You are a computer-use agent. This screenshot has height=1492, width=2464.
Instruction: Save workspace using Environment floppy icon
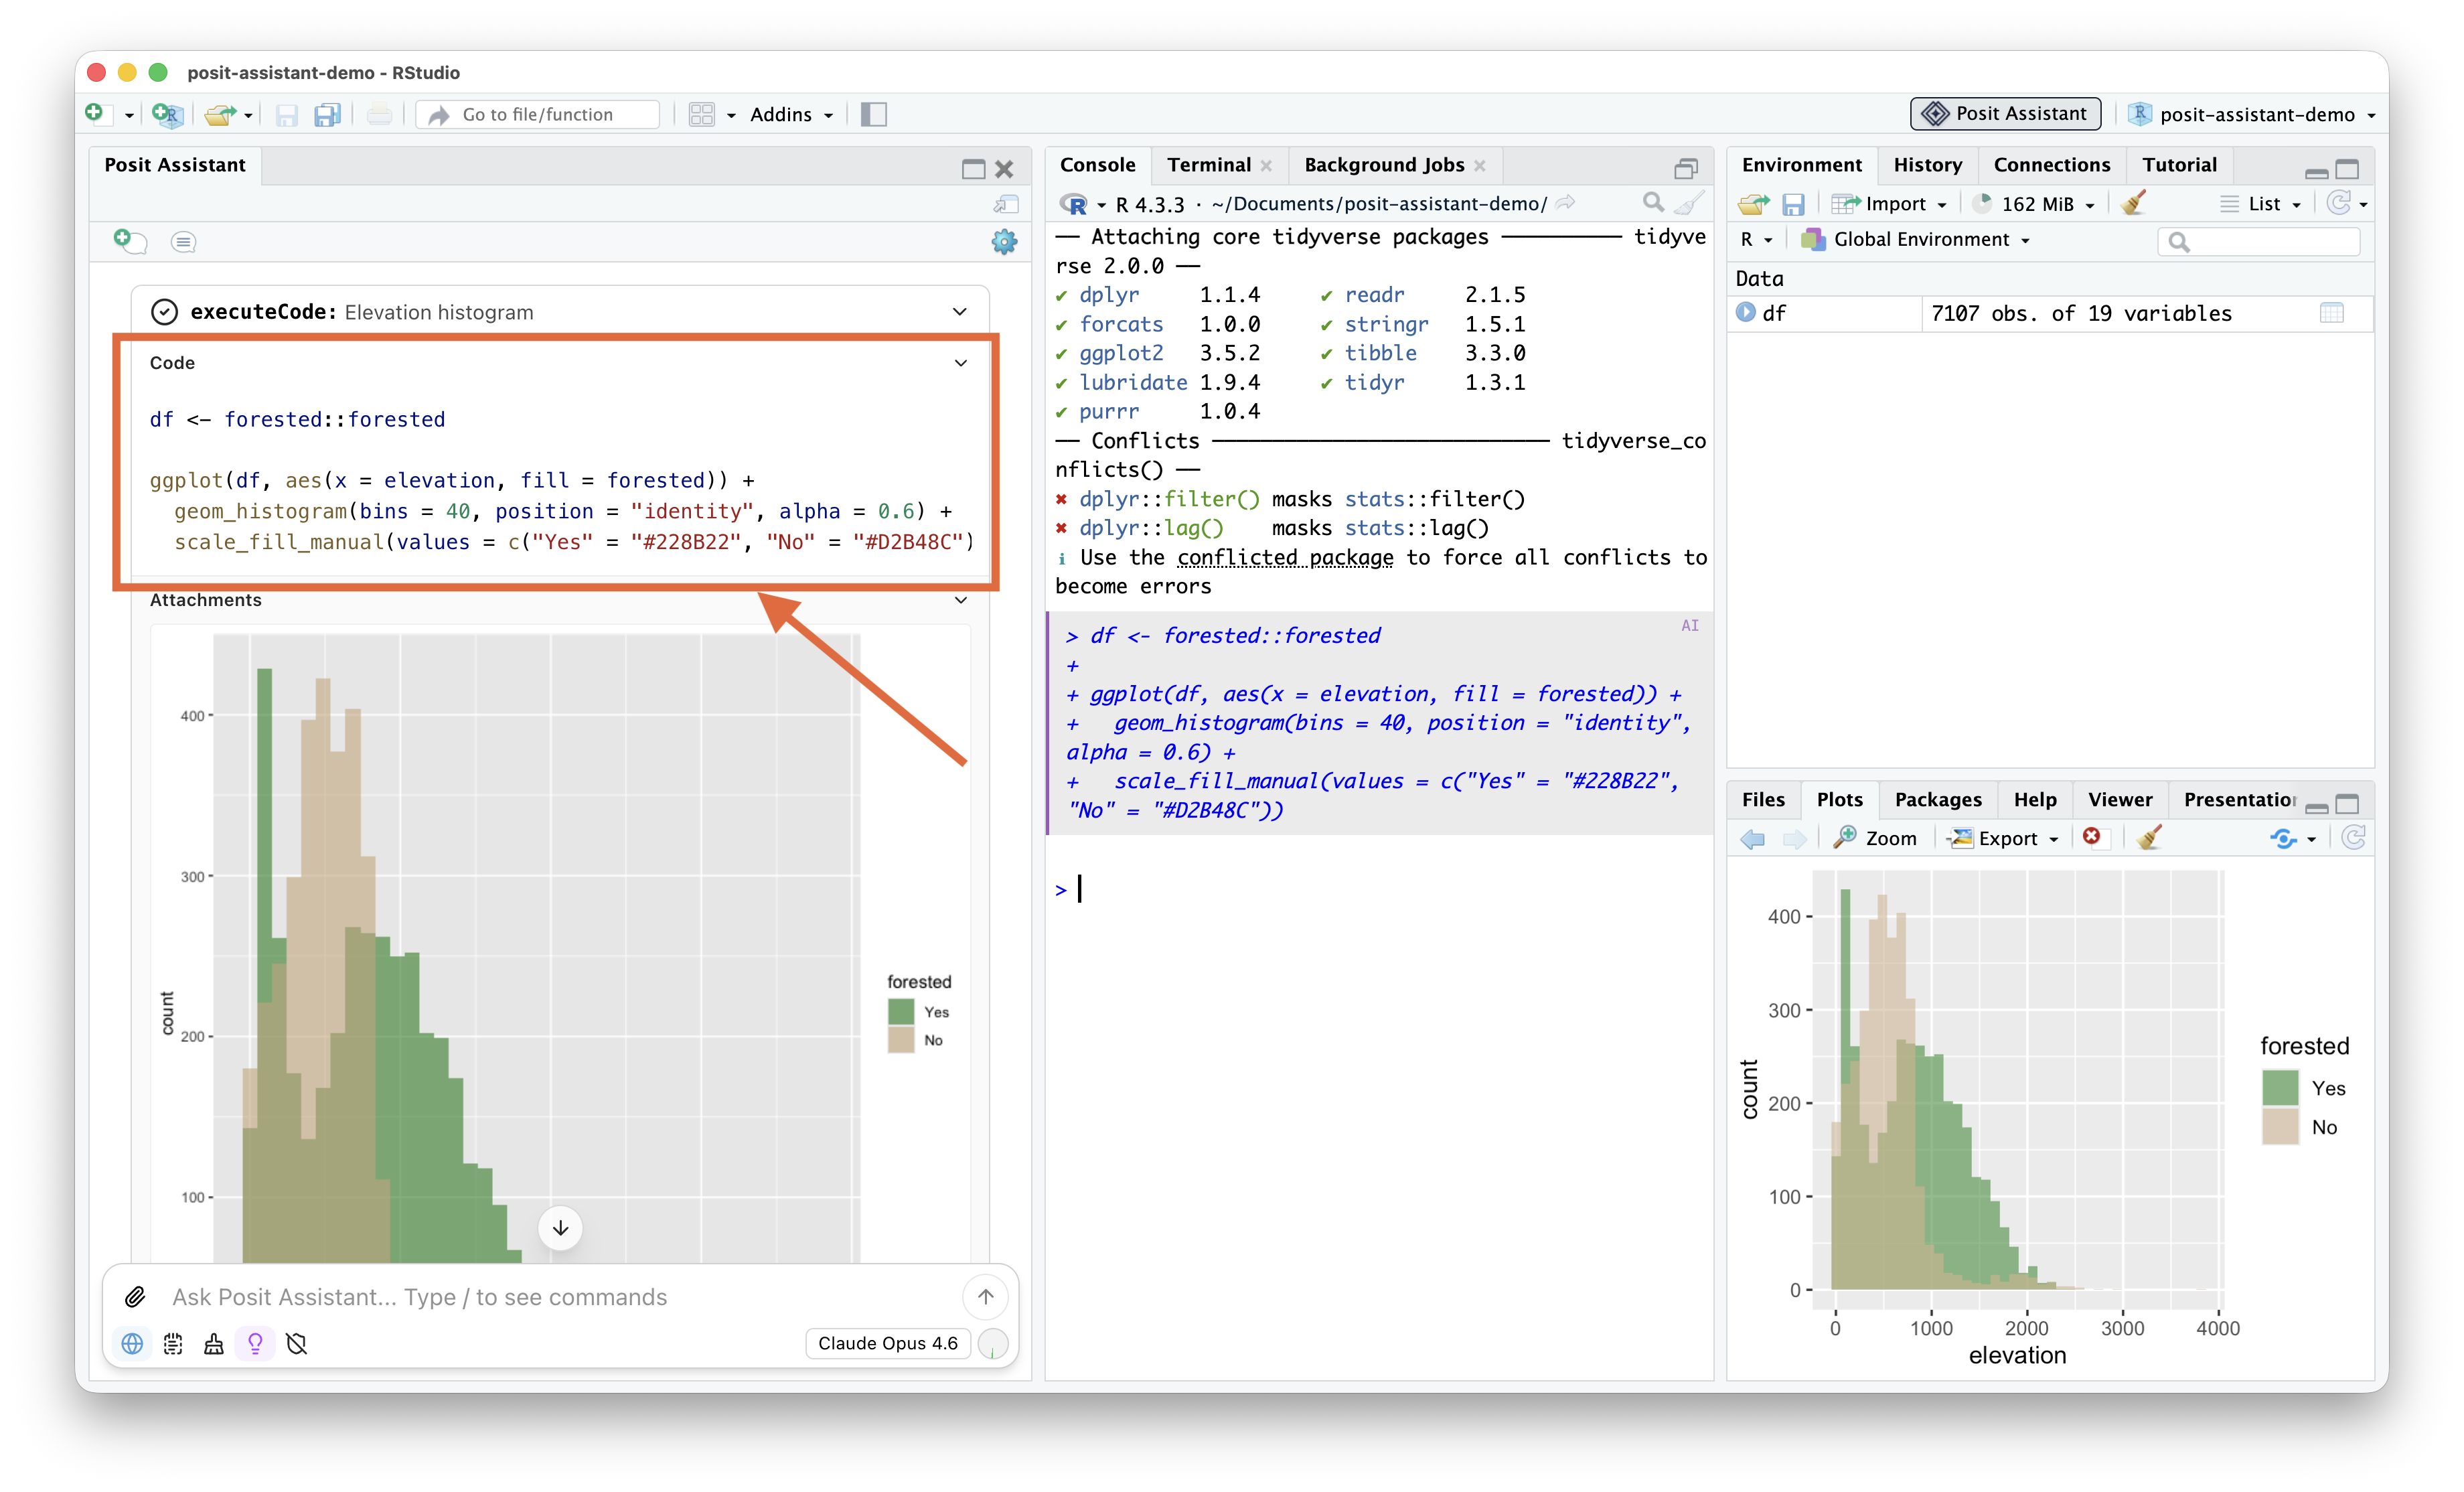click(1793, 204)
